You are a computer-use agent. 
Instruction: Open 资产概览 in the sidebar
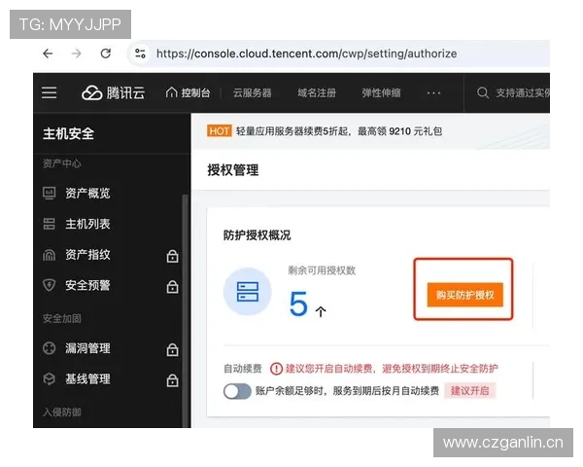point(87,193)
